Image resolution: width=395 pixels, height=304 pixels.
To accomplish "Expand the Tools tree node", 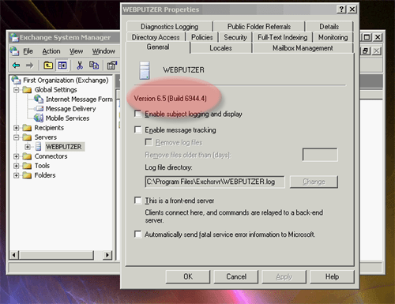I will 17,166.
